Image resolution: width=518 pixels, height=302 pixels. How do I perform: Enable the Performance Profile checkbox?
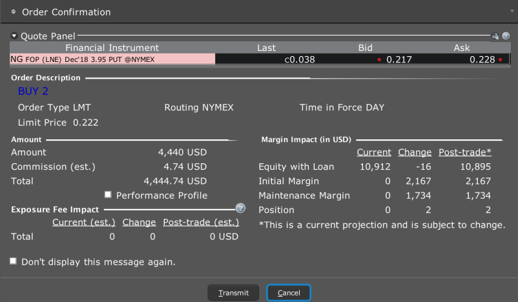point(108,195)
